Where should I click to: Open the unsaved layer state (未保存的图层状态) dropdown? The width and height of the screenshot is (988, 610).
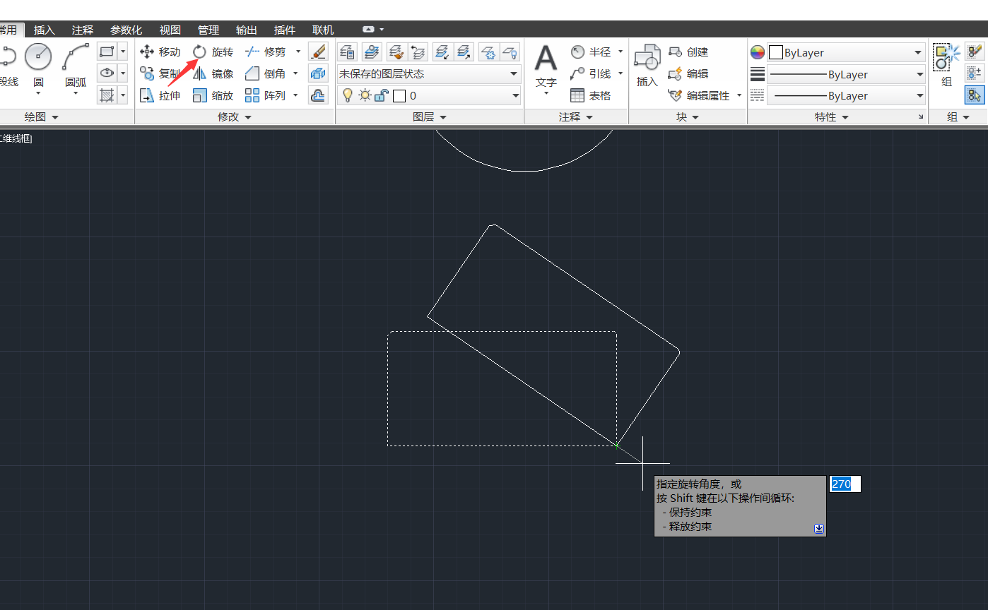pos(429,73)
